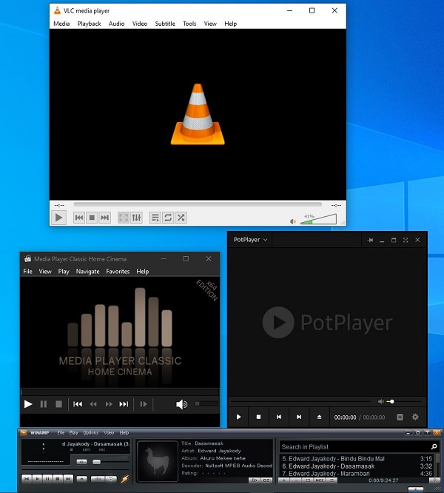Screen dimensions: 444x493
Task: Open the MPC-HC Play menu
Action: click(x=64, y=272)
